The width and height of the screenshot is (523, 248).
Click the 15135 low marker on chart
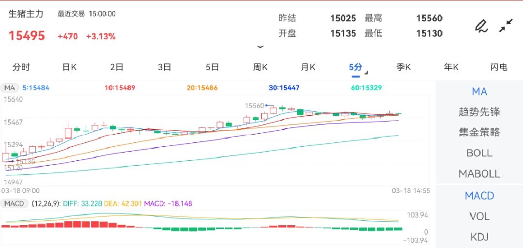tap(26, 162)
